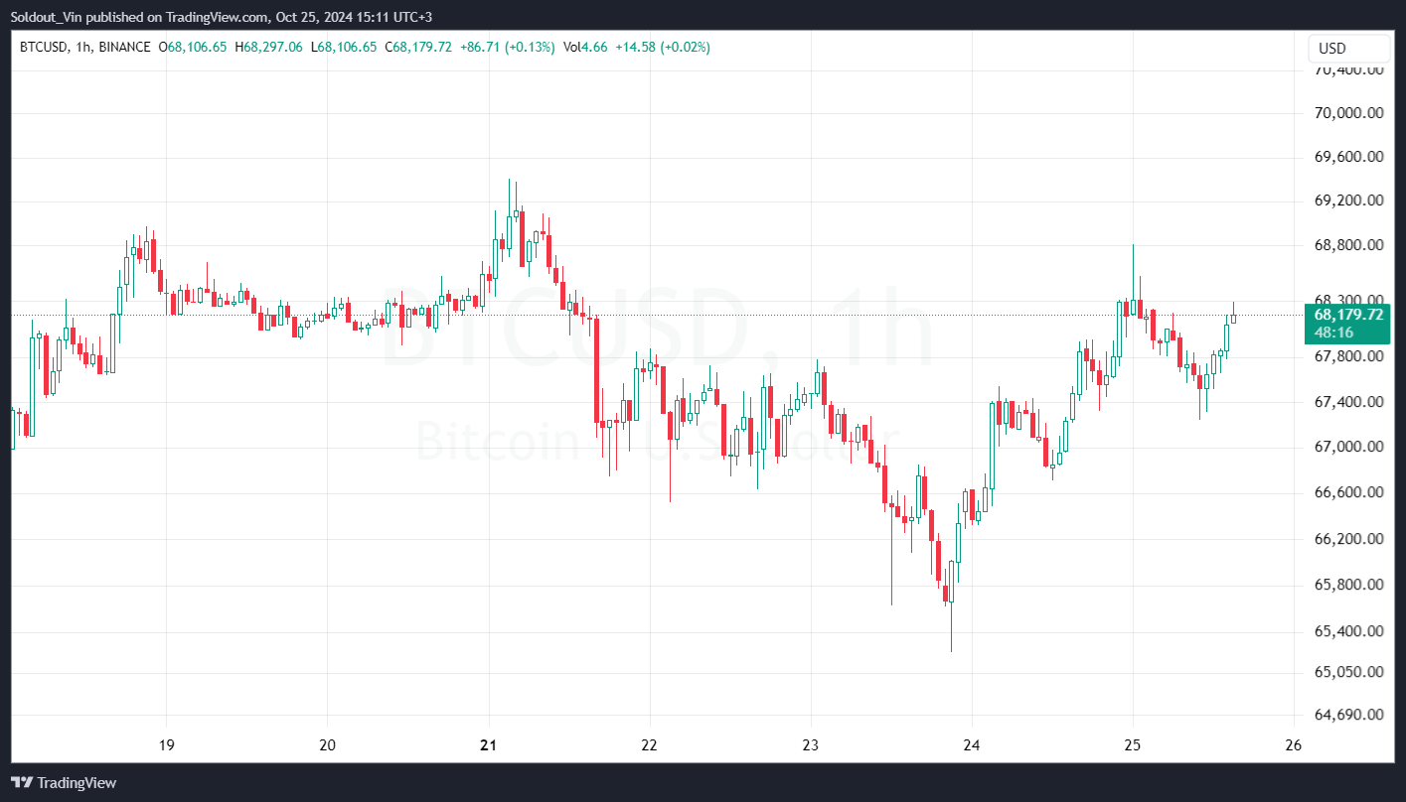Screen dimensions: 1406x802
Task: Click the open value O68,106.65
Action: [x=193, y=47]
